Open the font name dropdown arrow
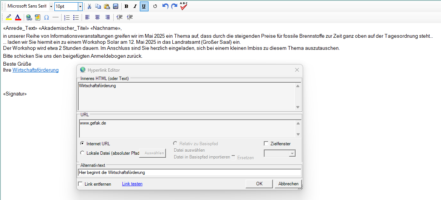Image resolution: width=441 pixels, height=200 pixels. click(51, 6)
